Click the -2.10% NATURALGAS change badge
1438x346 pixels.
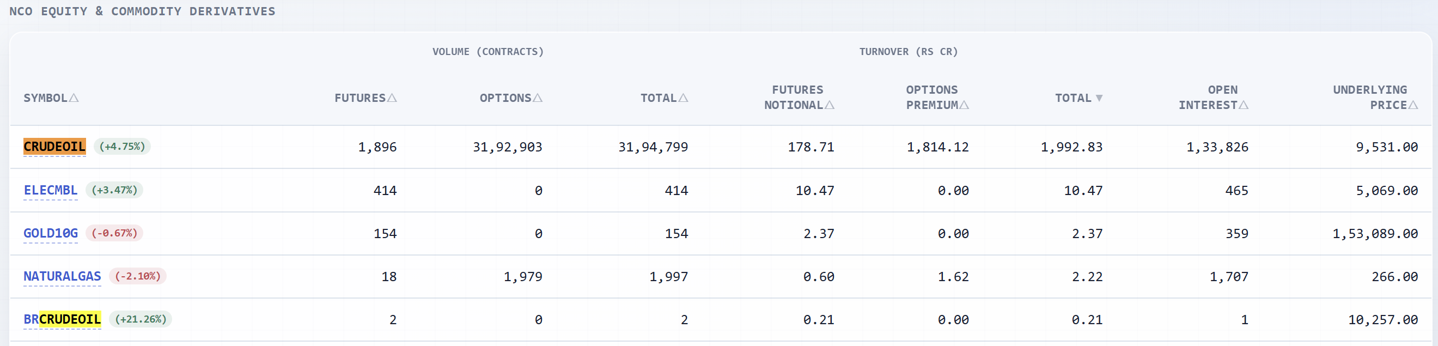(137, 276)
